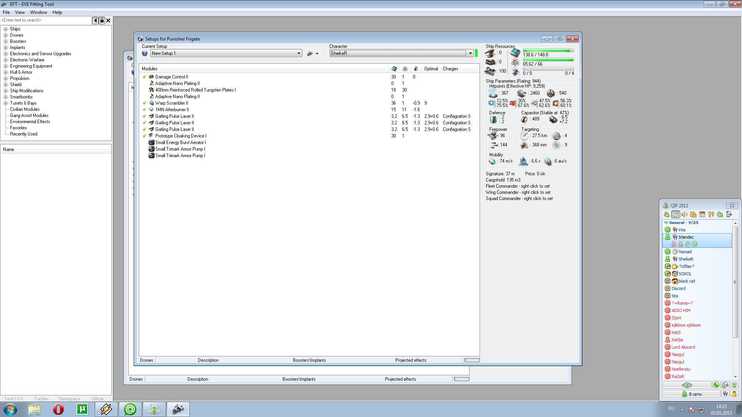Open the Character dropdown arrow
Image resolution: width=742 pixels, height=417 pixels.
point(470,53)
